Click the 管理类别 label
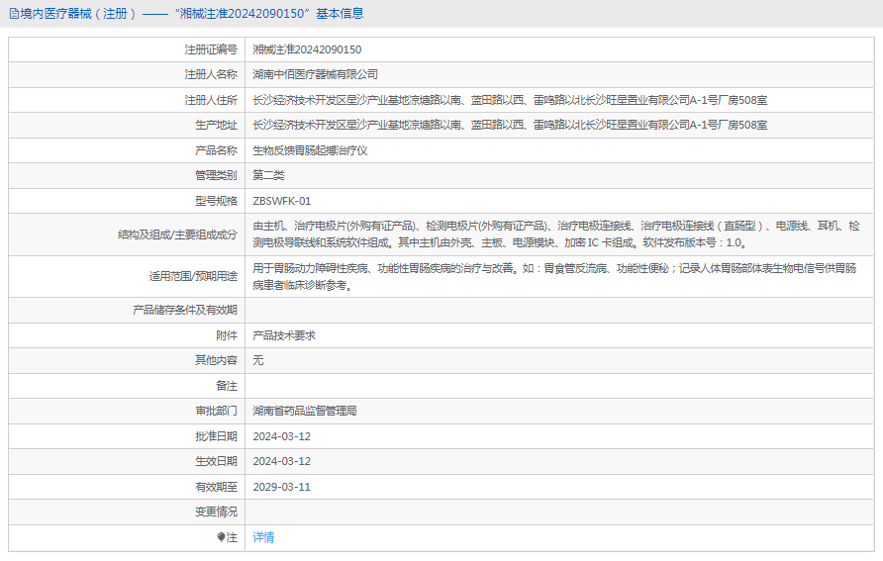Viewport: 883px width, 561px height. tap(216, 175)
